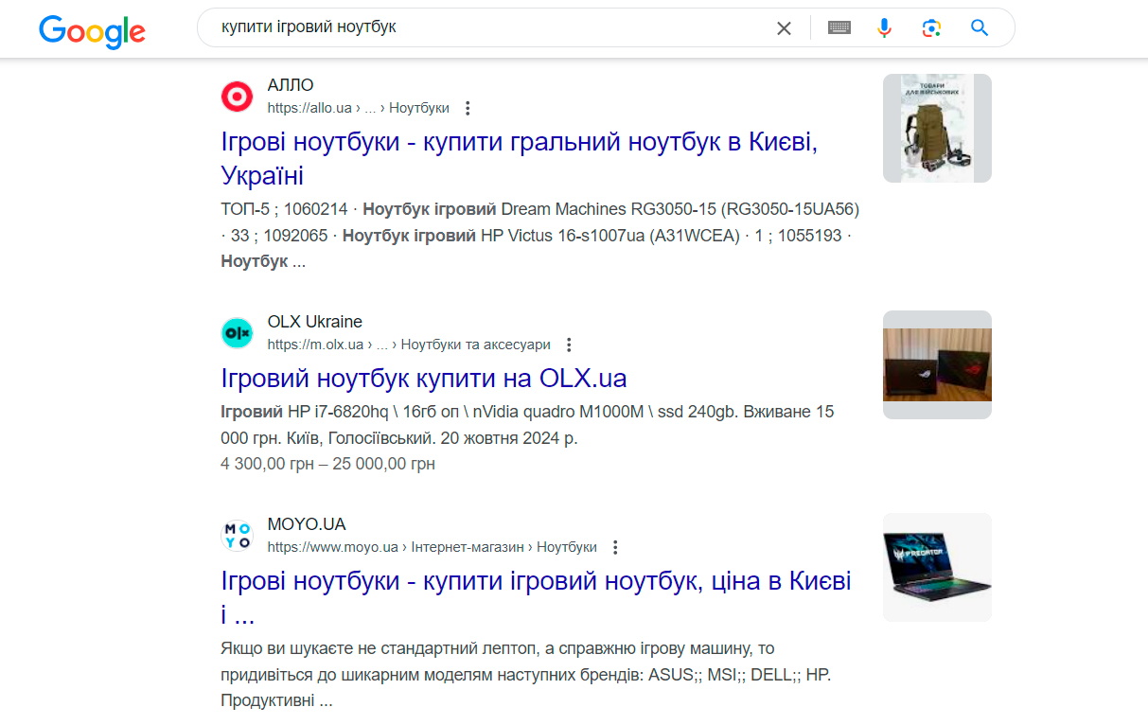Open the АЛЛО military backpack thumbnail
The width and height of the screenshot is (1148, 725).
(937, 128)
